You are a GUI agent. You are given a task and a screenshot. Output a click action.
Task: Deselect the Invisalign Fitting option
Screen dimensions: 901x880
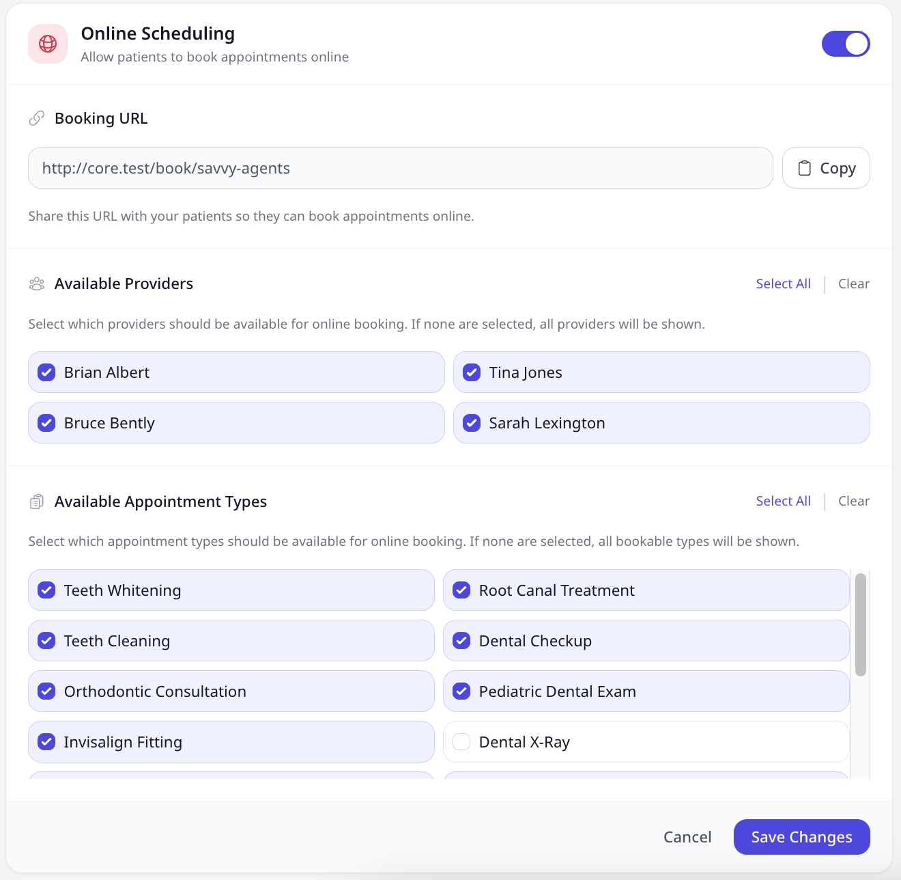46,742
